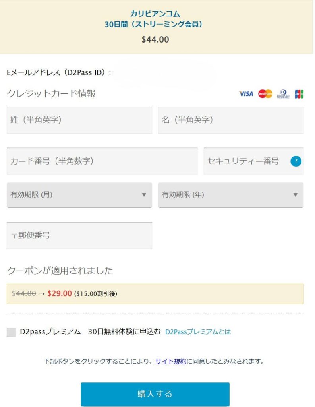Click the JCB card logo
Viewport: 315px width, 407px height.
(x=299, y=94)
